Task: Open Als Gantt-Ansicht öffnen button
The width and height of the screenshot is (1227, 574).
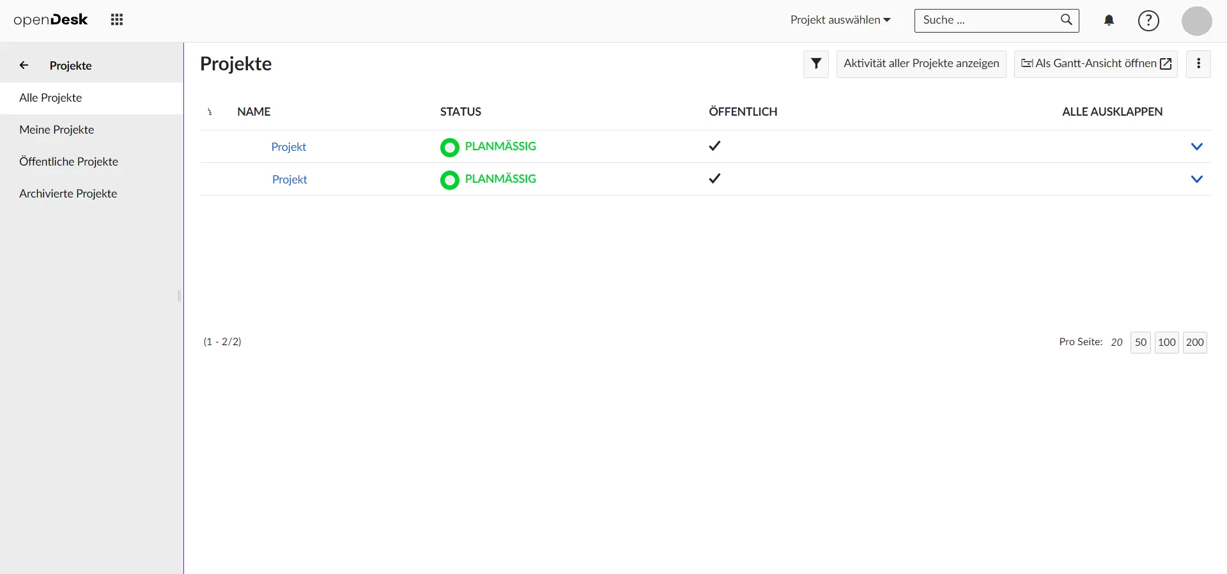Action: 1095,64
